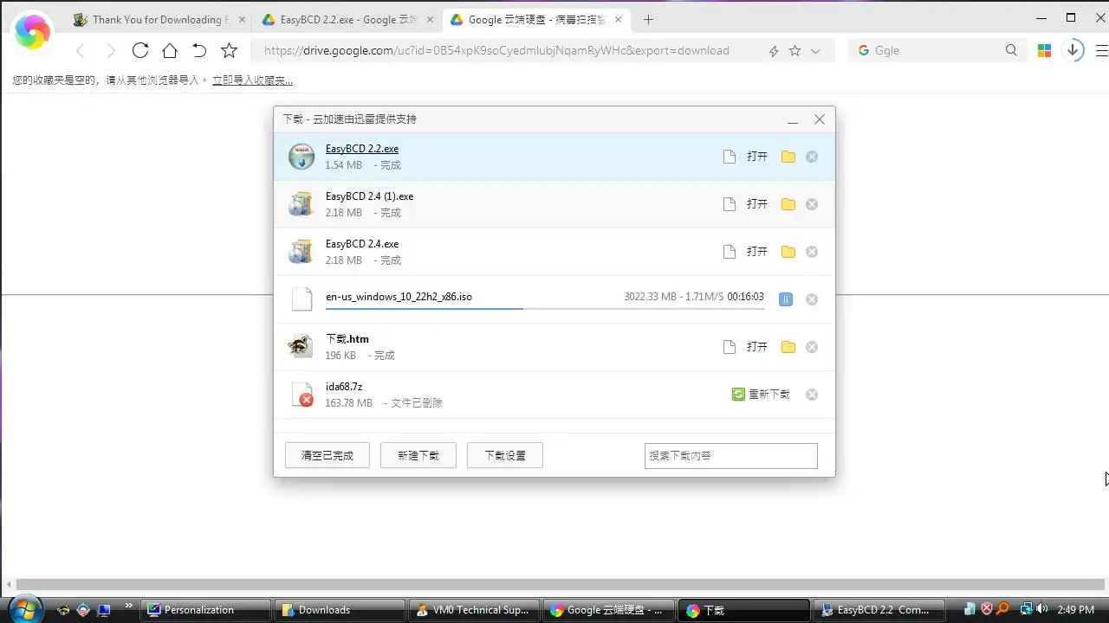Click the browser forward arrow

(111, 51)
